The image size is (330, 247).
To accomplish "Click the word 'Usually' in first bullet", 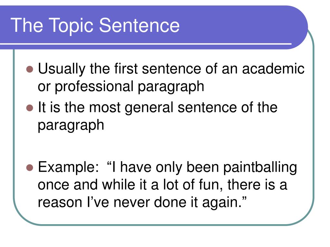I will point(62,69).
